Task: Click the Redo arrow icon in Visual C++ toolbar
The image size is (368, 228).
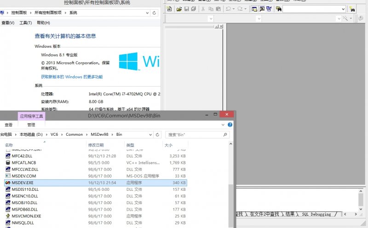Action: pyautogui.click(x=240, y=9)
